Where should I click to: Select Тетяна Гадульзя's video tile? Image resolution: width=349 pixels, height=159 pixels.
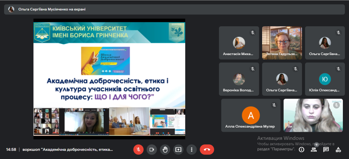point(282,43)
